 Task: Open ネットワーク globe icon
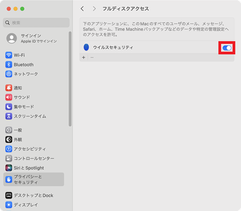click(9, 74)
